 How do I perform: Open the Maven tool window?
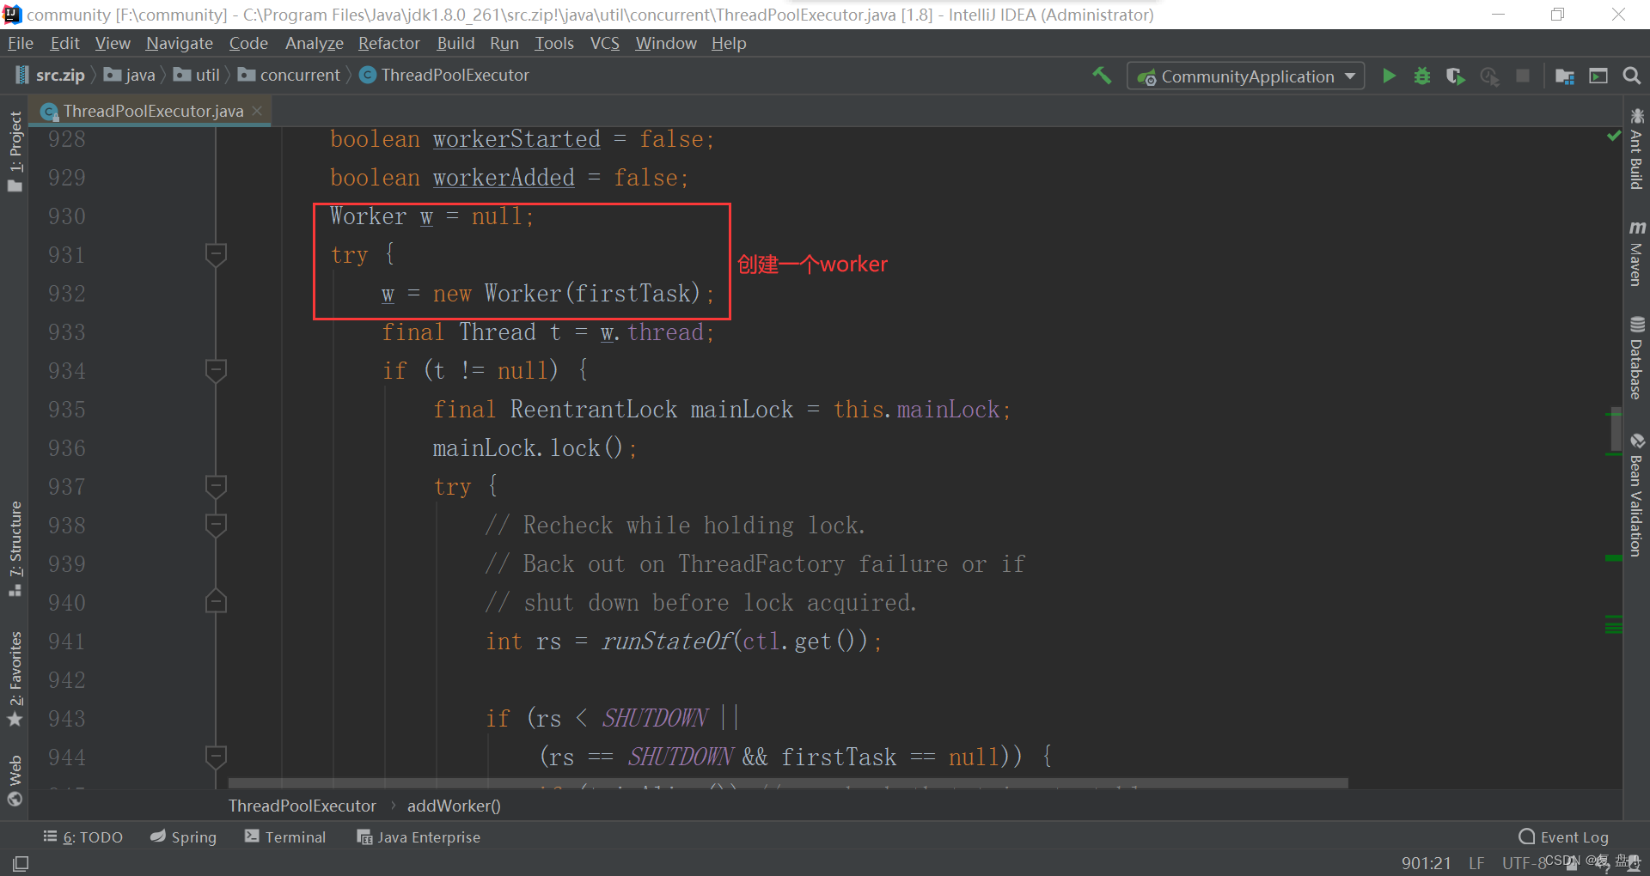pos(1636,252)
